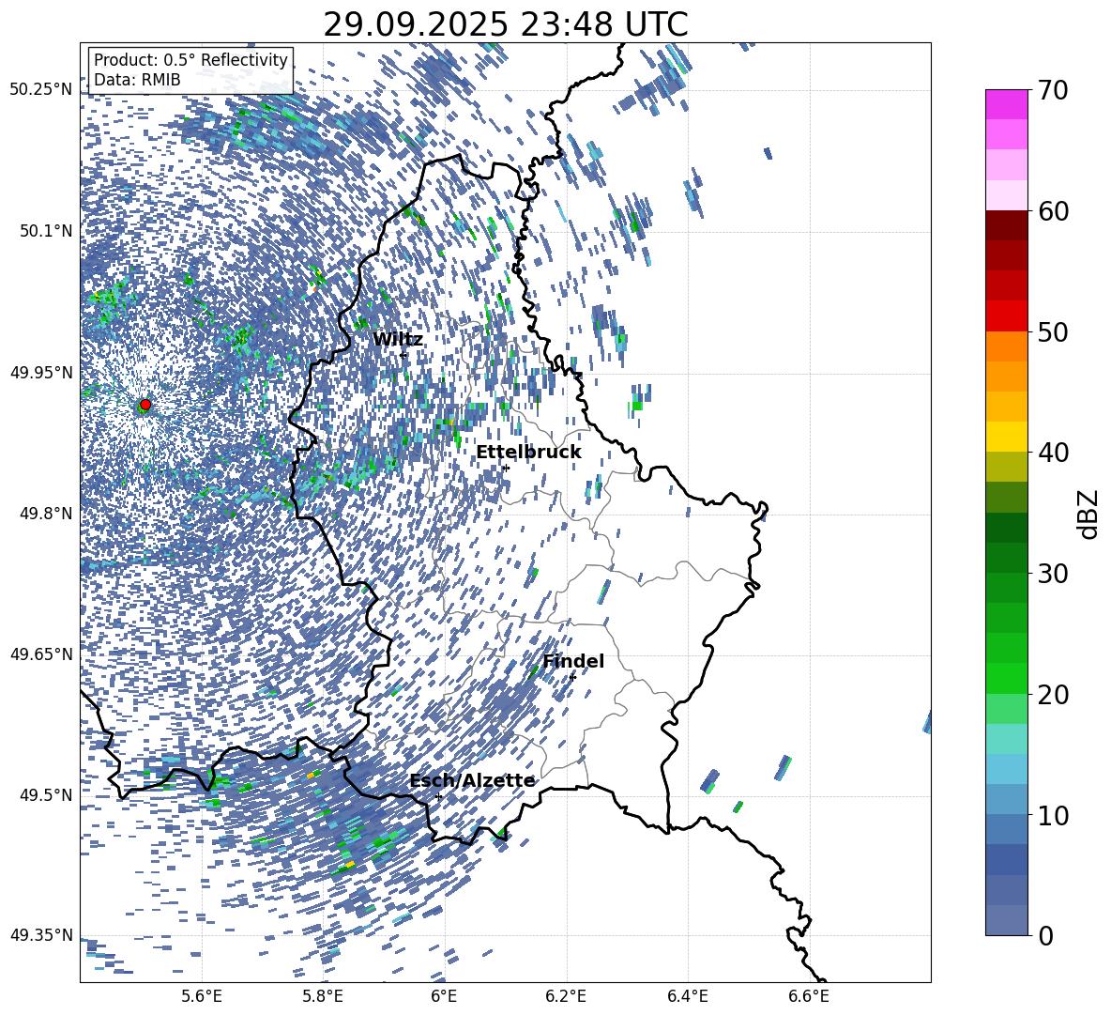1111x1015 pixels.
Task: Click the Wiltz city label
Action: click(398, 340)
